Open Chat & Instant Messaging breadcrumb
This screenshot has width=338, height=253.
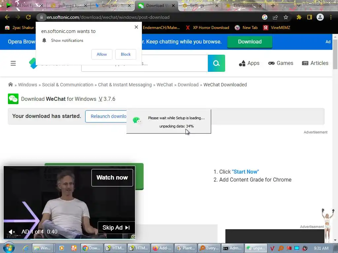click(125, 85)
